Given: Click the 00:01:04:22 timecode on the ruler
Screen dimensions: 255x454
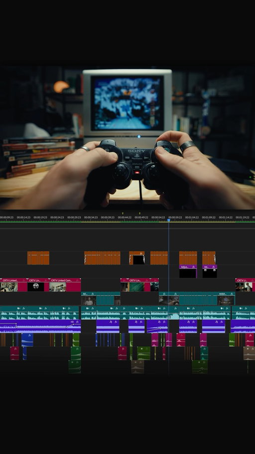Looking at the screenshot, I should pyautogui.click(x=192, y=217).
